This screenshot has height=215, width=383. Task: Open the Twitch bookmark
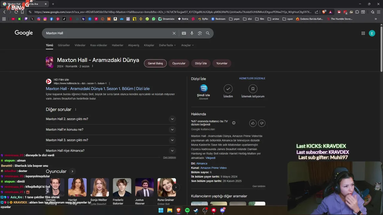click(x=26, y=19)
